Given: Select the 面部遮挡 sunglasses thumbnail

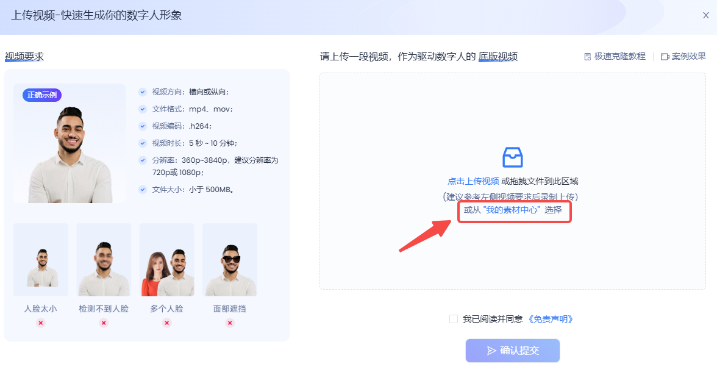Looking at the screenshot, I should tap(230, 259).
